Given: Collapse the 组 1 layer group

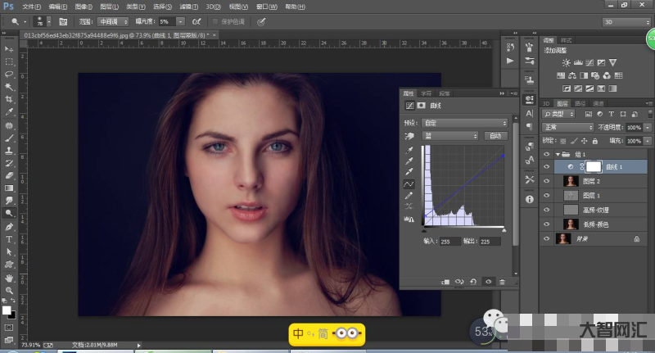Looking at the screenshot, I should 557,152.
